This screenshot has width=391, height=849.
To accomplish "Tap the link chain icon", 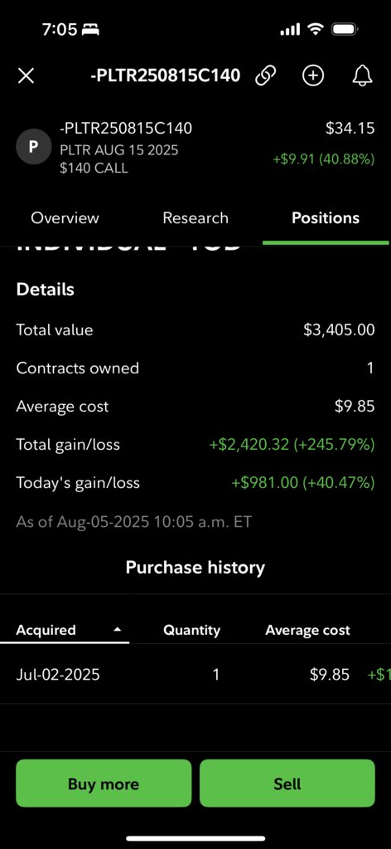I will (265, 76).
